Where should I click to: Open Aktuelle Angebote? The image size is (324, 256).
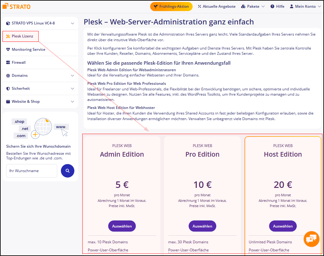[x=216, y=7]
